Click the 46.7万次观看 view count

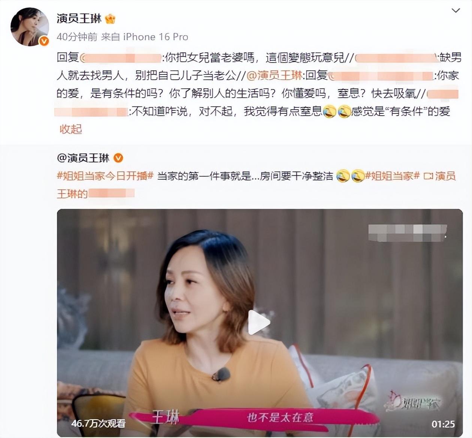click(98, 423)
